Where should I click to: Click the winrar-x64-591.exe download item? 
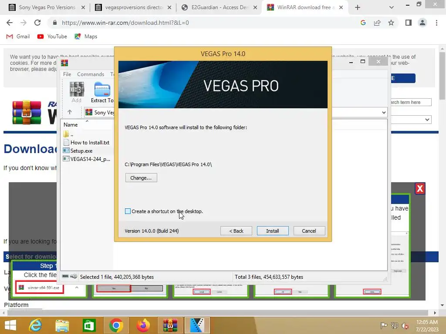(x=39, y=288)
